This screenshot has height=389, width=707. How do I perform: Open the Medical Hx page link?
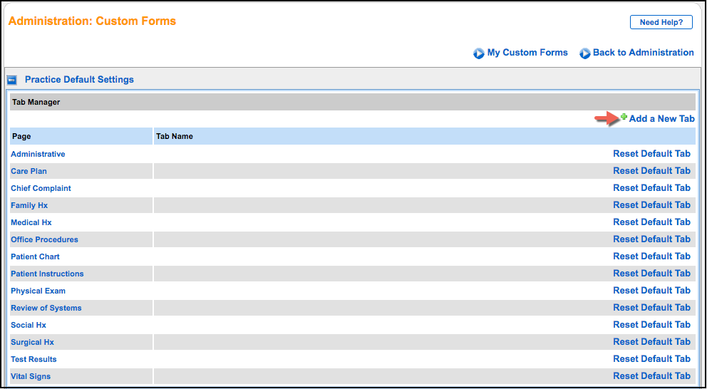click(x=31, y=222)
